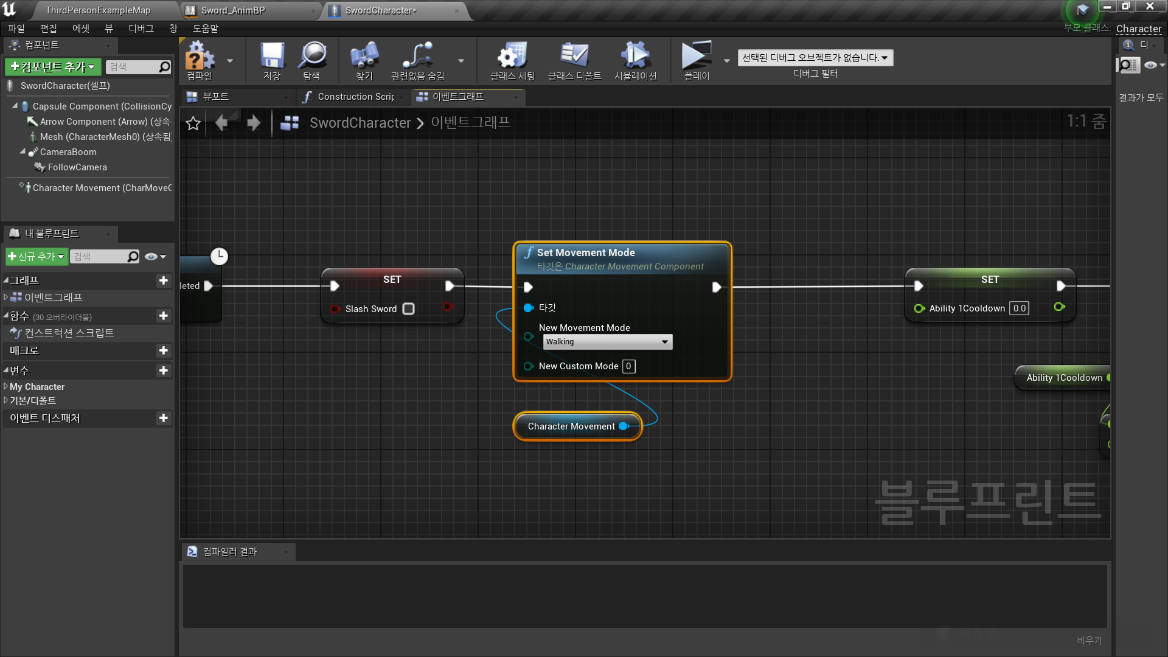The image size is (1168, 657).
Task: Click the Character Movement blue output pin
Action: point(623,426)
